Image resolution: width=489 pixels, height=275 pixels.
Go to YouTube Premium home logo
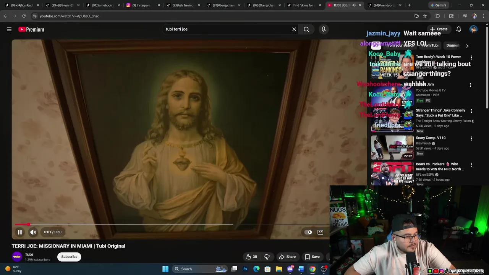[x=31, y=29]
